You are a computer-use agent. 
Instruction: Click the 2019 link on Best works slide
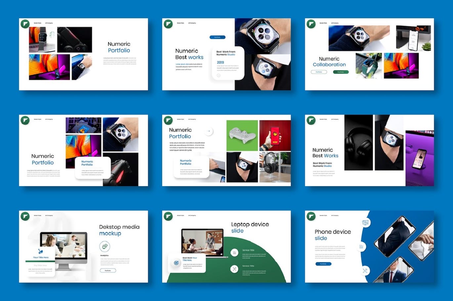point(220,62)
